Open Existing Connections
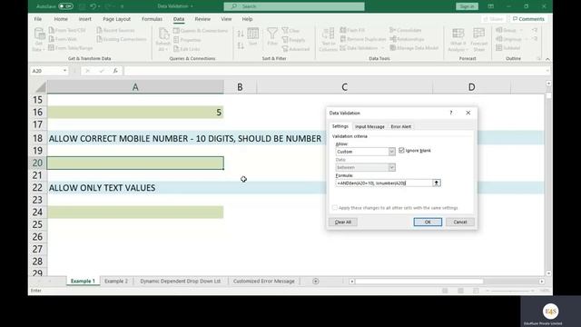The image size is (581, 327). click(x=121, y=39)
